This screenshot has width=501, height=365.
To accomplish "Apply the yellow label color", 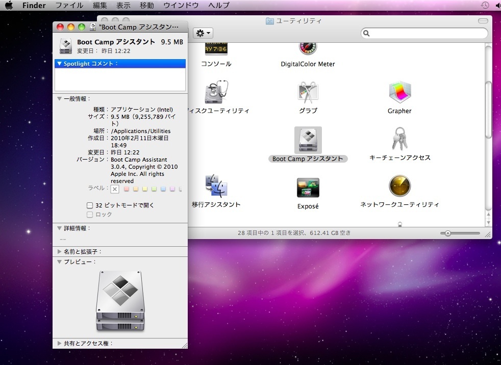I will pos(145,189).
